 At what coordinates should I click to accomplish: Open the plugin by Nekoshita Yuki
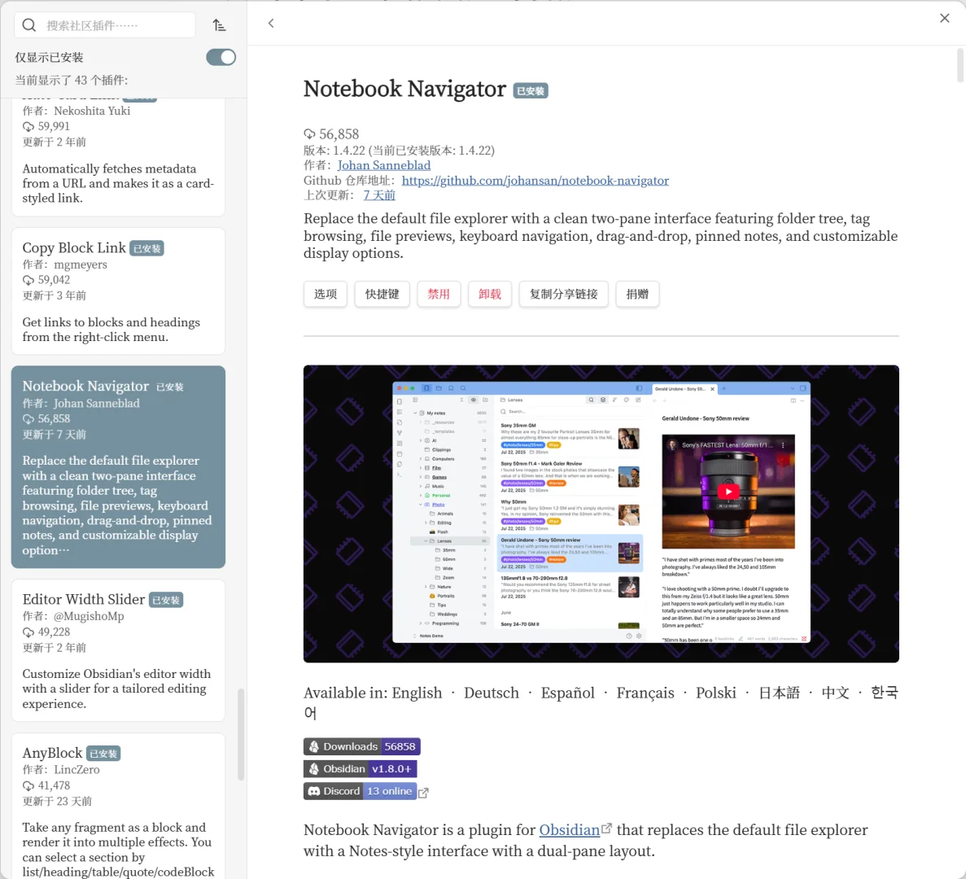pyautogui.click(x=118, y=157)
